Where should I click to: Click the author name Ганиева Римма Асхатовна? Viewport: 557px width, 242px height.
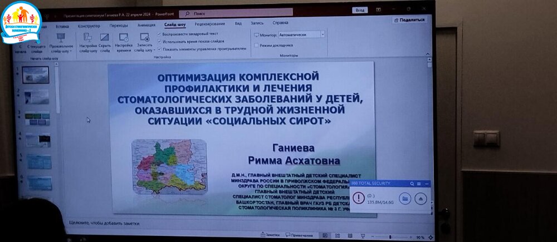294,154
